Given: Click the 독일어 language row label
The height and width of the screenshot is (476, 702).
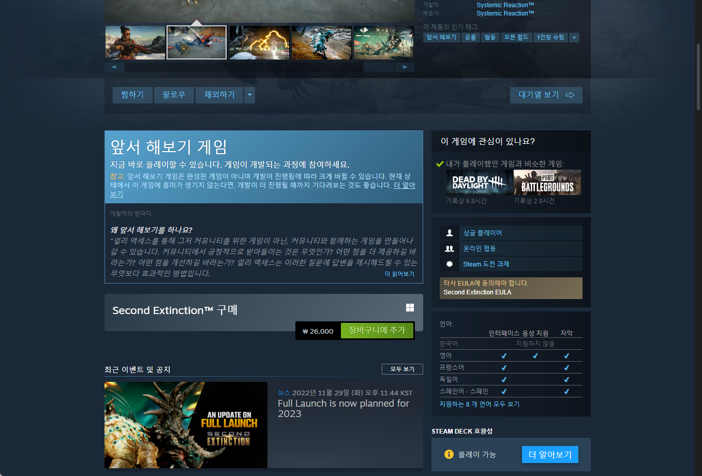Looking at the screenshot, I should coord(449,379).
